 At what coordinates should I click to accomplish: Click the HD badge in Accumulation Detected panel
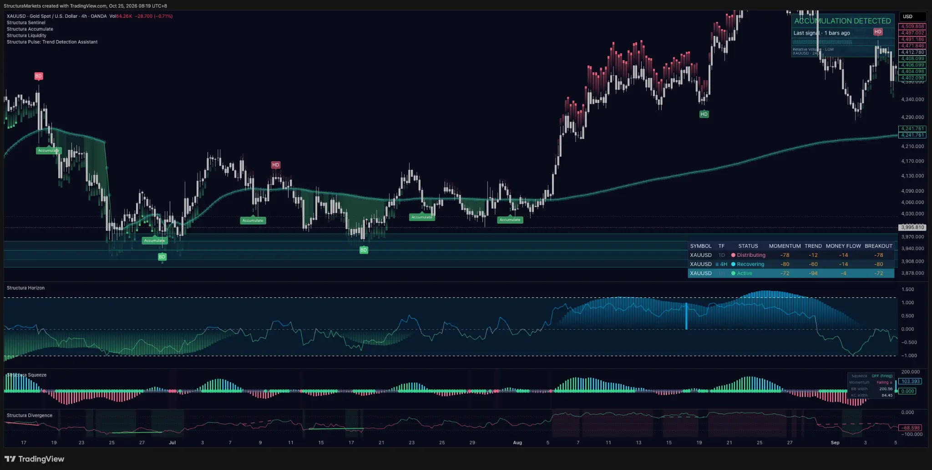tap(878, 32)
